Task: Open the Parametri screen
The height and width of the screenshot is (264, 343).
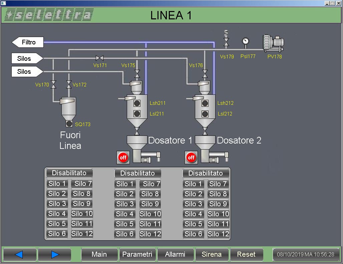Action: [137, 254]
